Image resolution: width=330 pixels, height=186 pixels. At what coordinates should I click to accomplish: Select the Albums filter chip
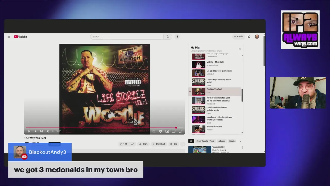pyautogui.click(x=222, y=141)
